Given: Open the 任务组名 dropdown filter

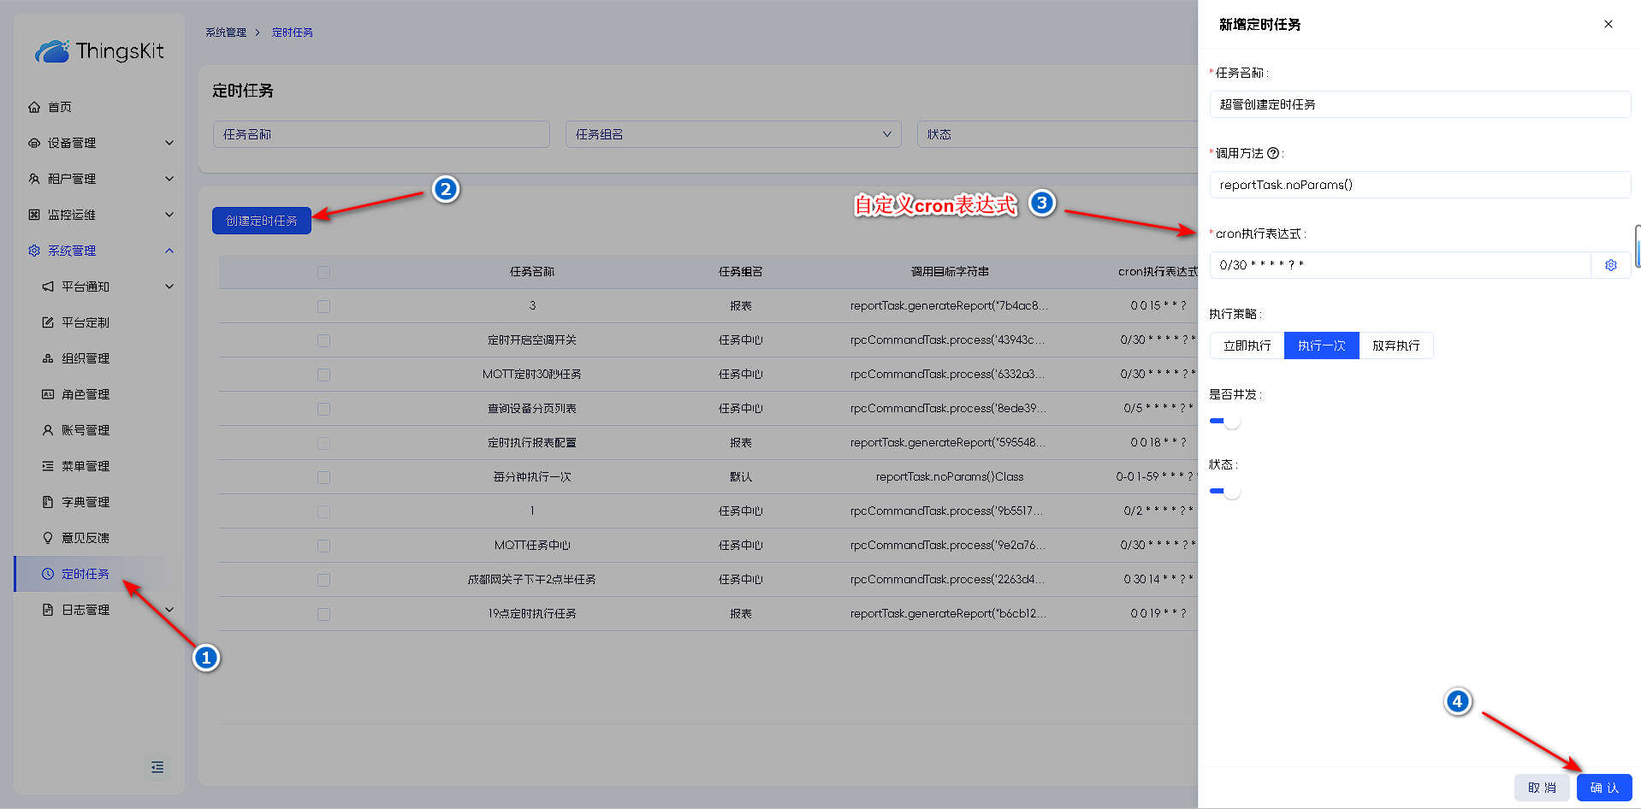Looking at the screenshot, I should pos(732,134).
